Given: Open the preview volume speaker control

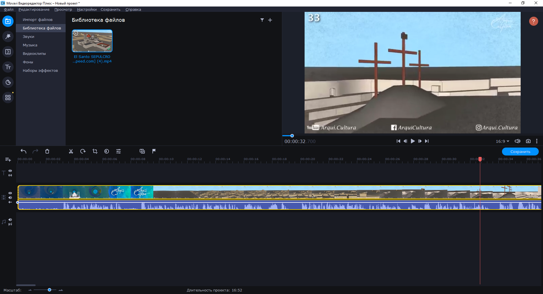Looking at the screenshot, I should 518,141.
